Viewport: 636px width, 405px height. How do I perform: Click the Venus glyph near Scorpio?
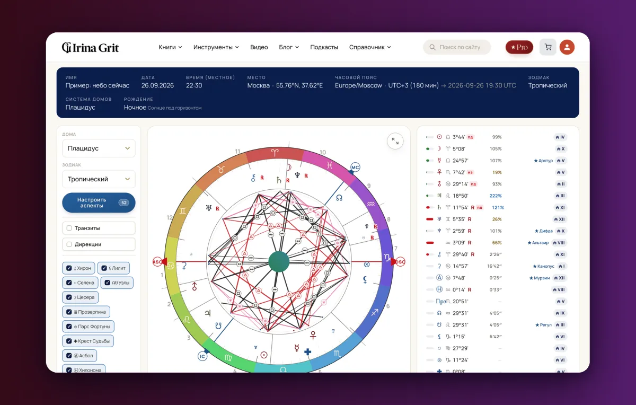[313, 334]
